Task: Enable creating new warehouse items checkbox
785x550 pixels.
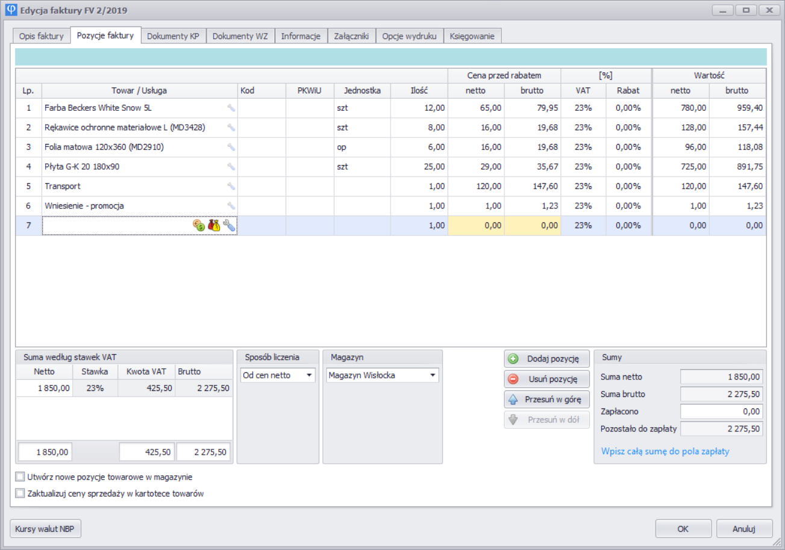Action: (20, 477)
